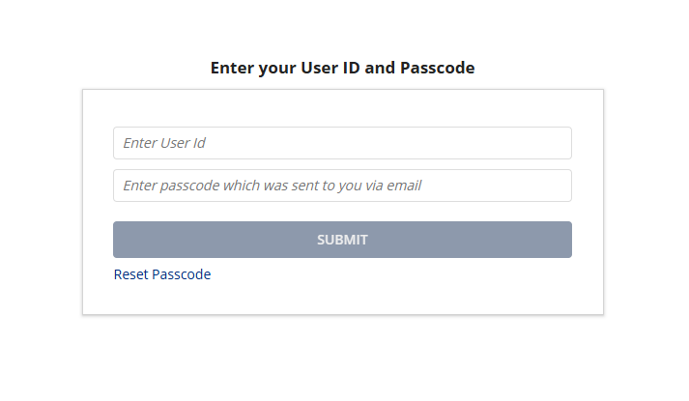Activate the 'sent to you via email' box
The width and height of the screenshot is (689, 401).
[342, 186]
